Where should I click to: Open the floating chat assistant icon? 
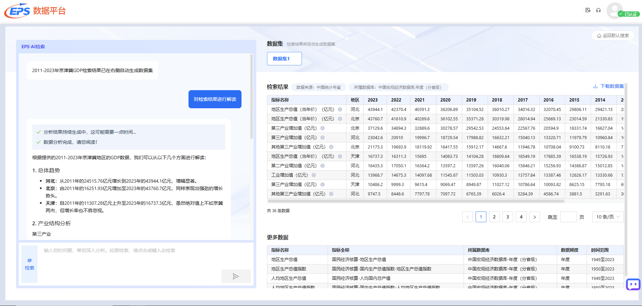point(633,285)
